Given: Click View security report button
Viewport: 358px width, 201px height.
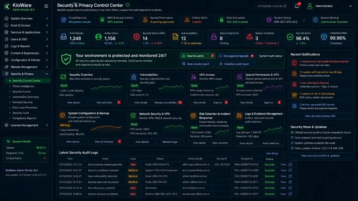Looking at the screenshot, I should pos(198,64).
